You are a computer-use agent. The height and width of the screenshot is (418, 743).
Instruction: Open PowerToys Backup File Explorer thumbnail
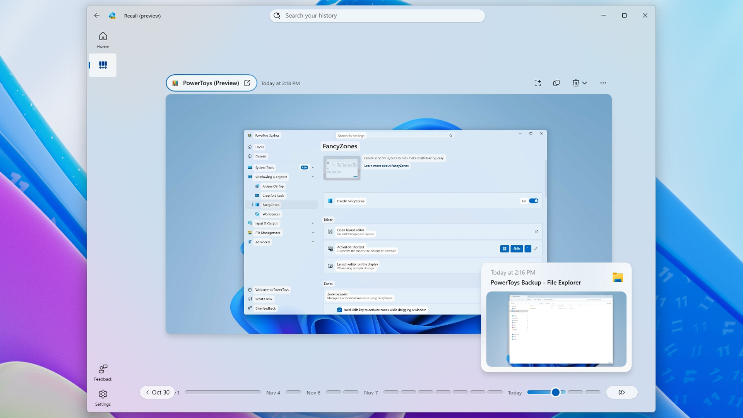(556, 329)
